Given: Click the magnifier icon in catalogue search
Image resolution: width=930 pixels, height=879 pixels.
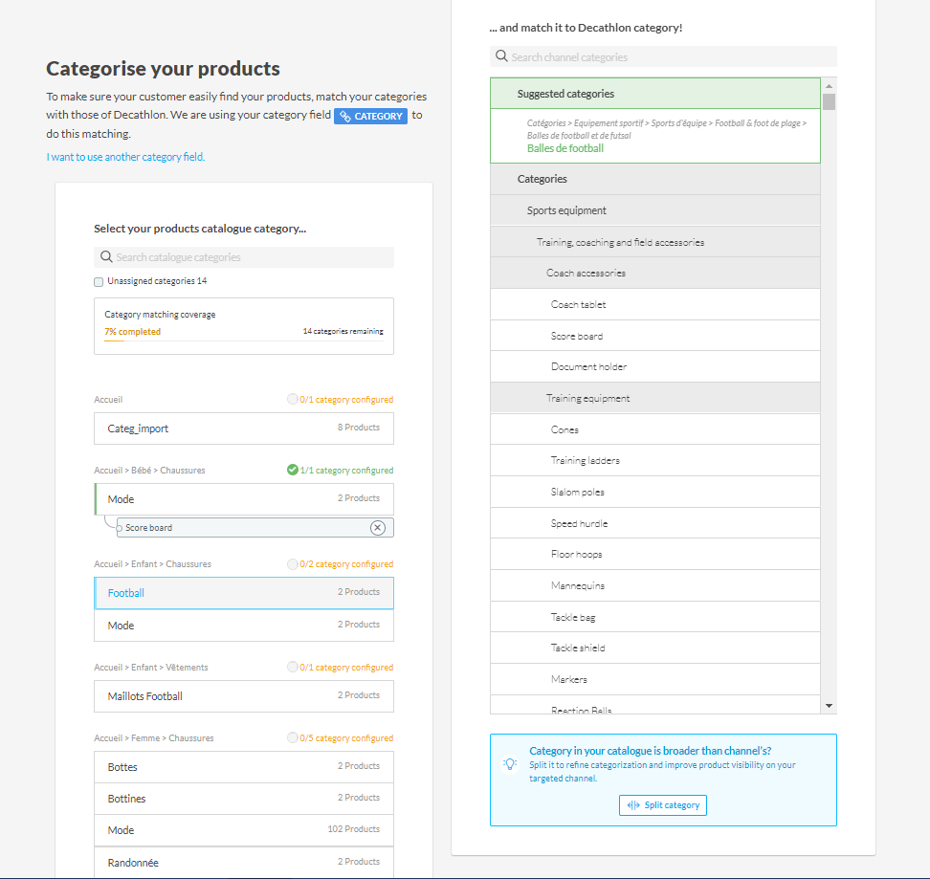Looking at the screenshot, I should pos(106,257).
